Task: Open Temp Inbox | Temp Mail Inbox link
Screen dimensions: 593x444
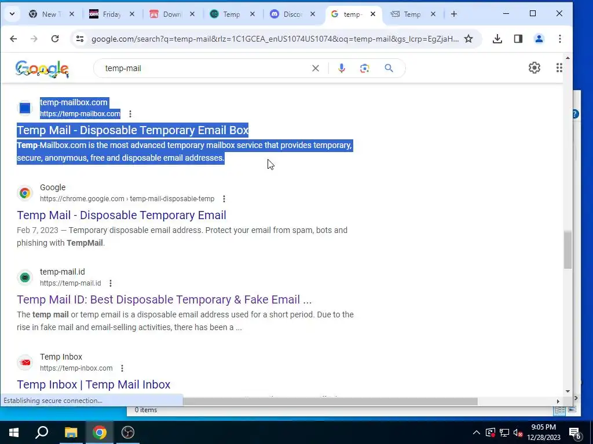Action: click(93, 384)
